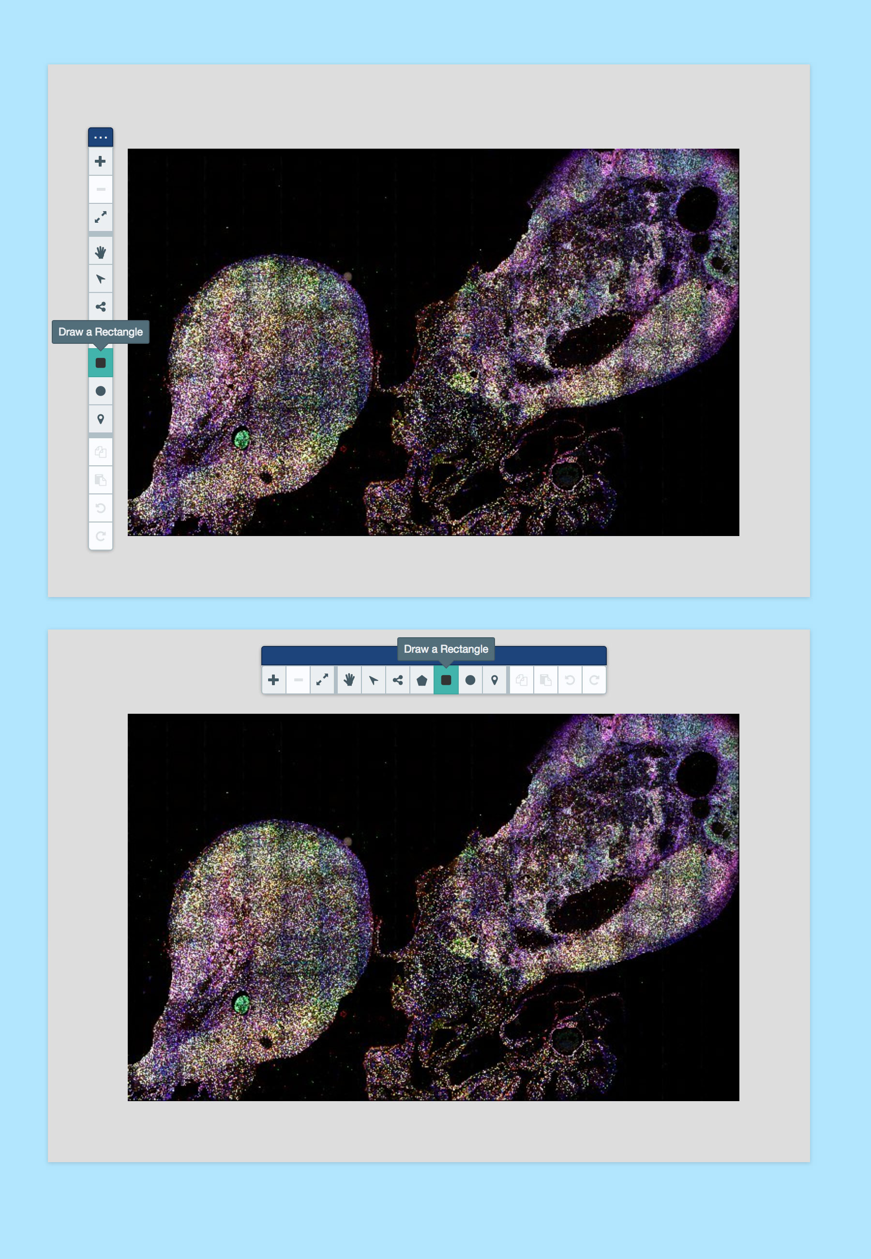Screen dimensions: 871x1259
Task: Select the pan hand tool in vertical toolbar
Action: (x=101, y=252)
